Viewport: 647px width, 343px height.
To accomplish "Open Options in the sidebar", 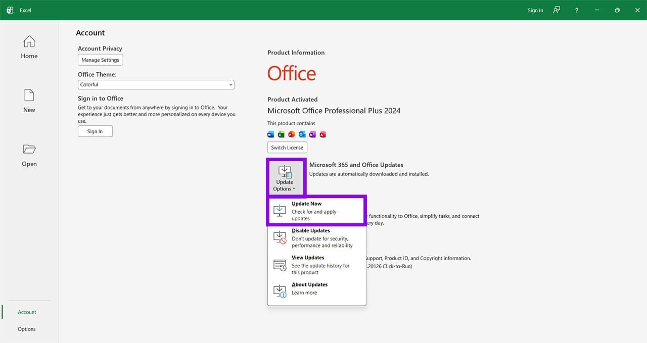I will tap(27, 329).
